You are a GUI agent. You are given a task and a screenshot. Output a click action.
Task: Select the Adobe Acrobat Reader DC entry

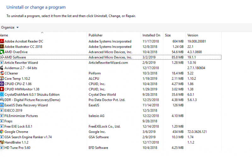(24, 41)
